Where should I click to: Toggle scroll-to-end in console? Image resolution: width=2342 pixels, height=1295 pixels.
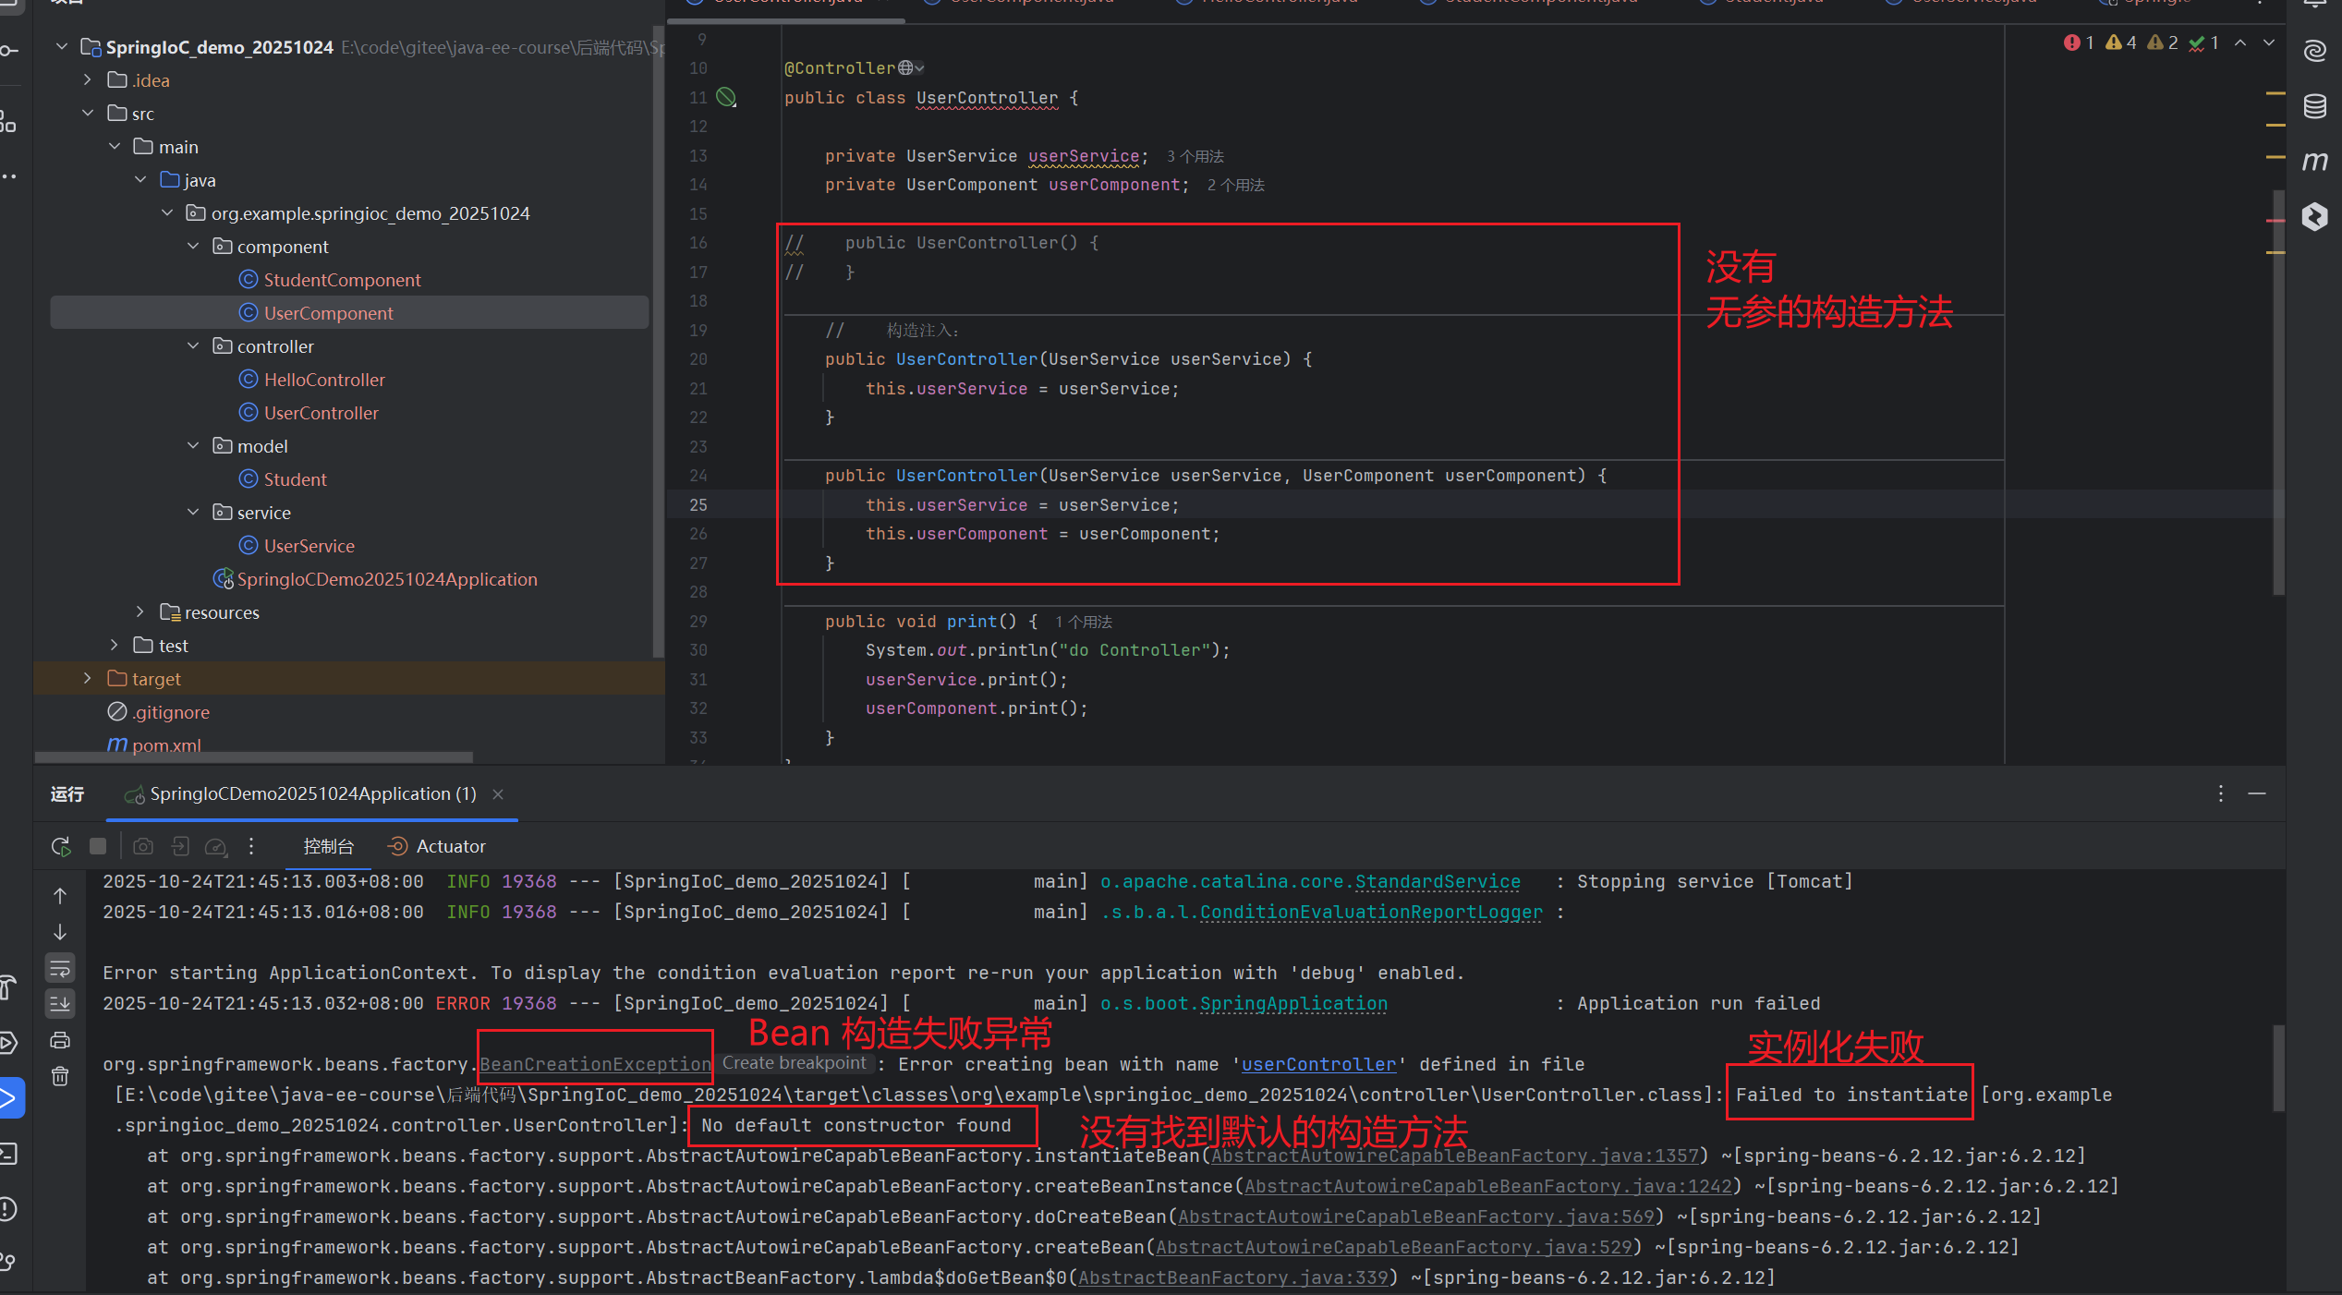click(x=60, y=1003)
